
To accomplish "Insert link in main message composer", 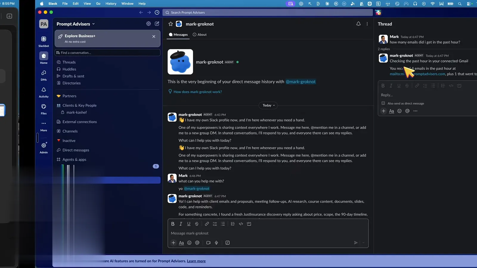I will point(207,224).
